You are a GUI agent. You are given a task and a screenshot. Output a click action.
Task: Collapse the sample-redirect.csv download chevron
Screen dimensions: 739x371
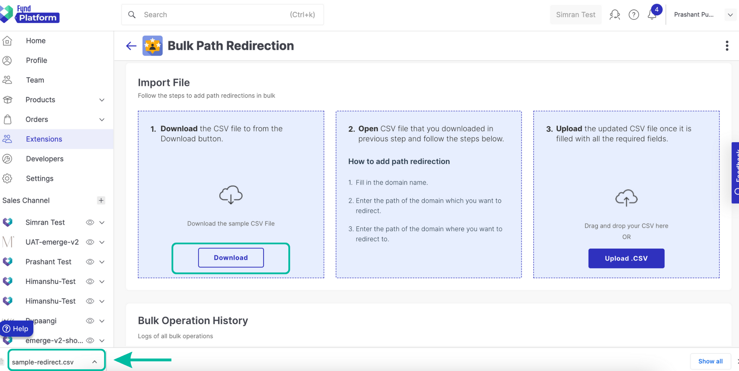(95, 361)
